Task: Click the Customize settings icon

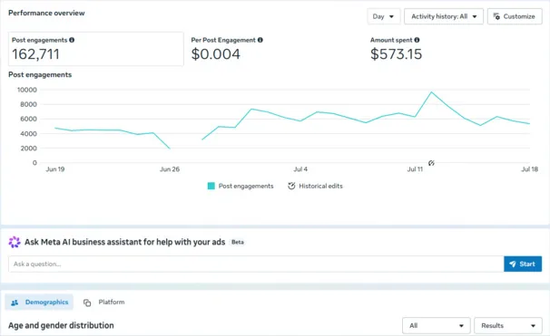Action: [496, 16]
